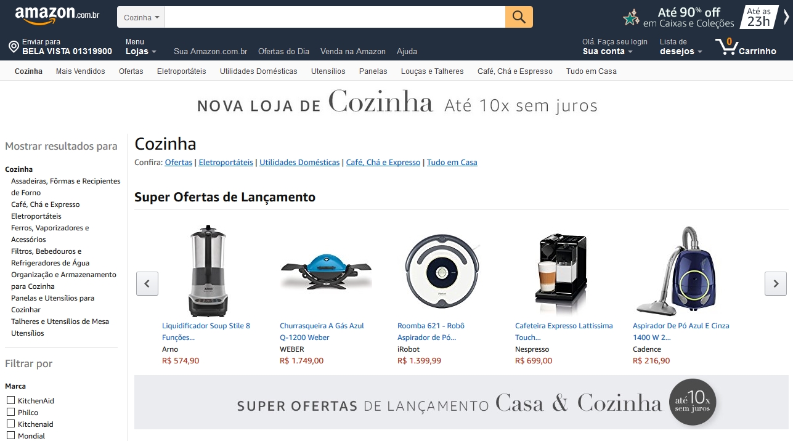The image size is (793, 441).
Task: Click into the search text field
Action: point(335,17)
